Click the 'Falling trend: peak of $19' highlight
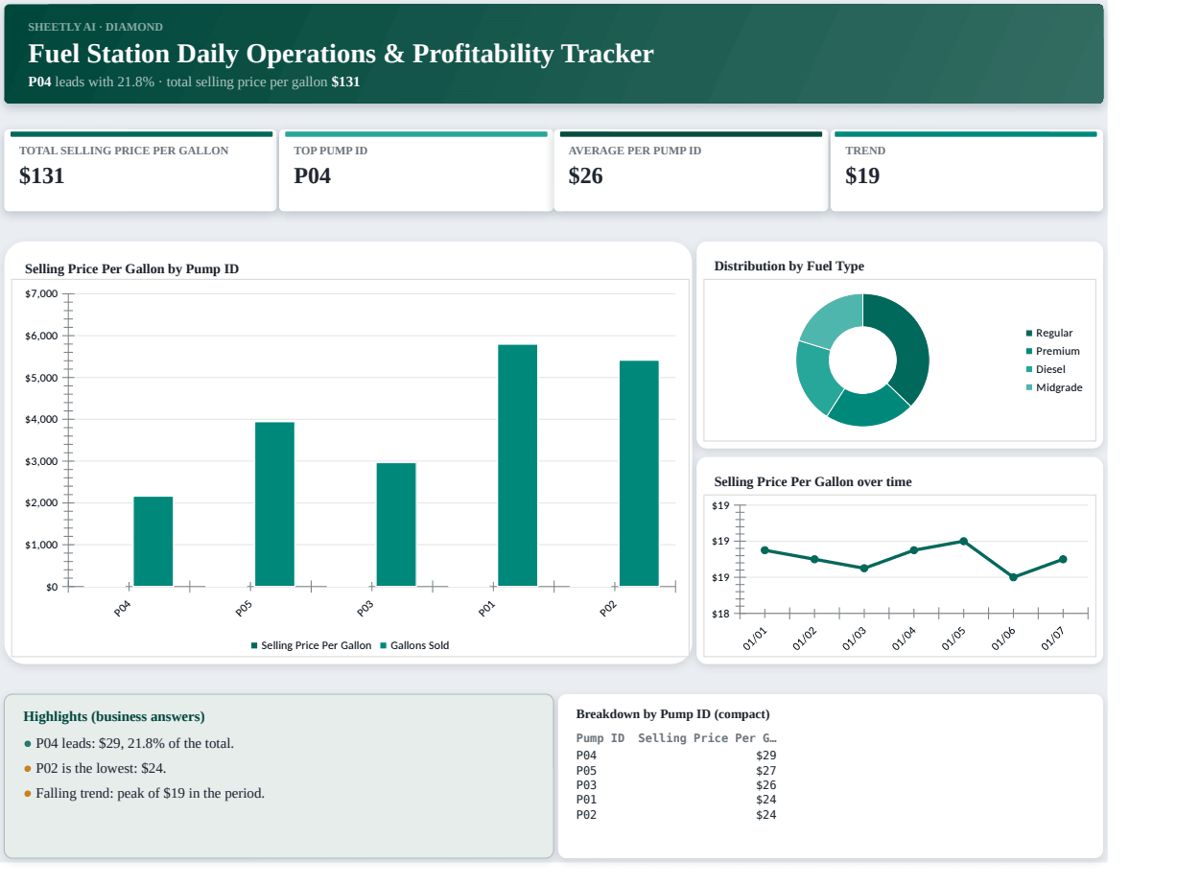 click(x=150, y=793)
